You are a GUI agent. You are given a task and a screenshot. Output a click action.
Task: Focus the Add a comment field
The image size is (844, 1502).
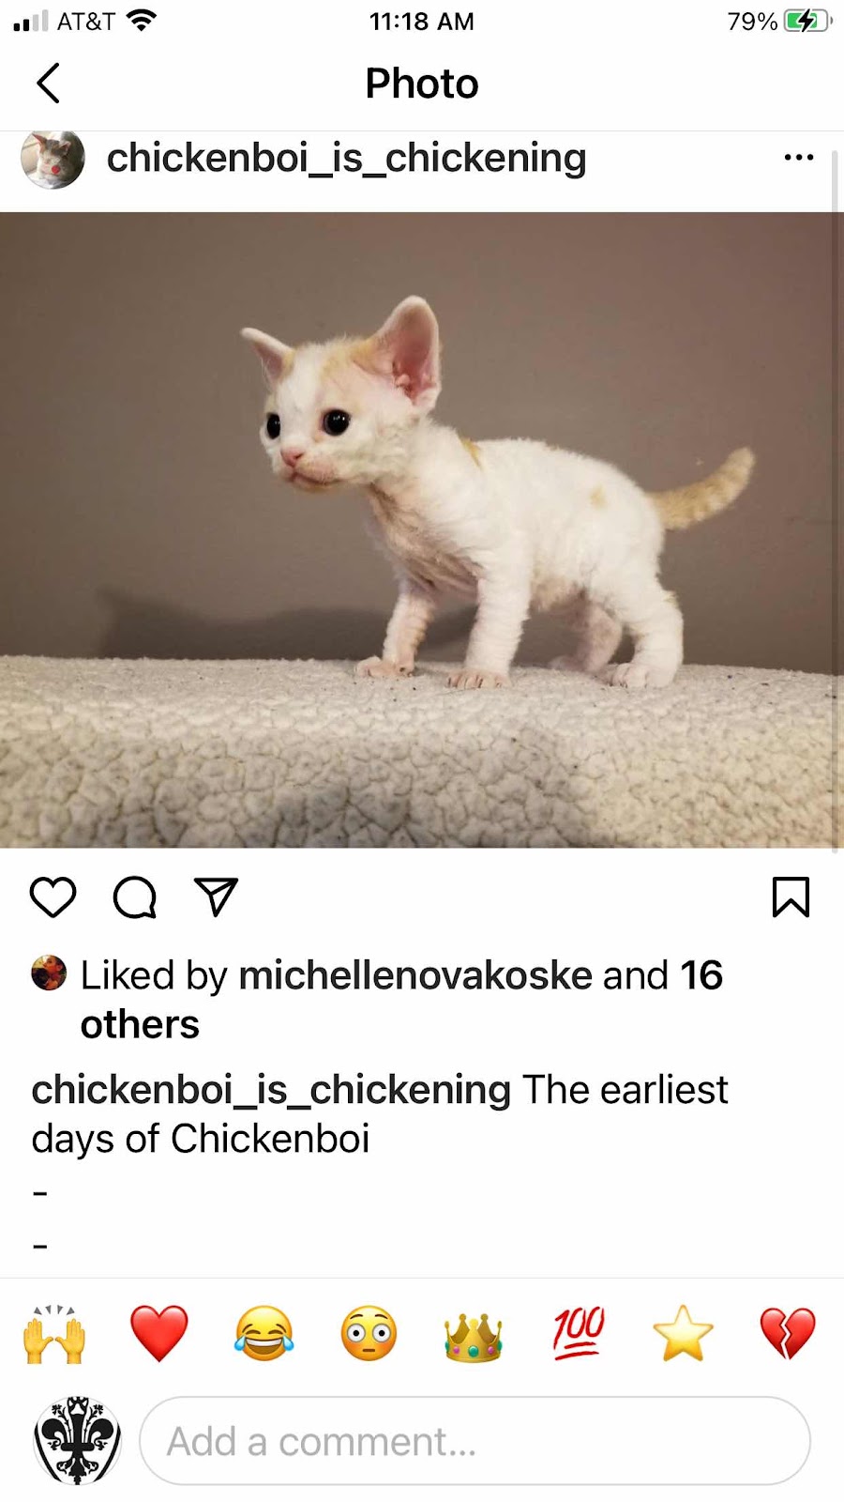(x=475, y=1441)
